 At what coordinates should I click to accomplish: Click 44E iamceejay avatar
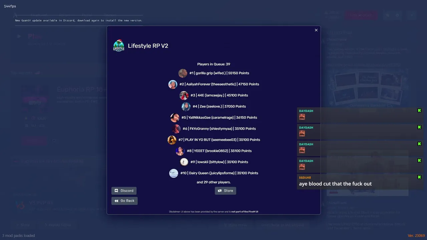click(x=184, y=95)
